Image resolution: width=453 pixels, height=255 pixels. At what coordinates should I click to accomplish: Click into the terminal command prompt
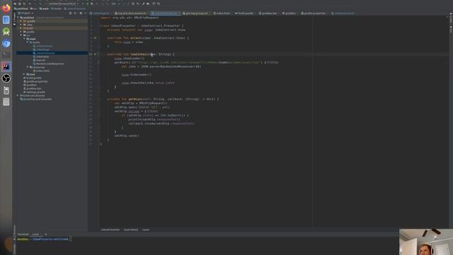click(71, 239)
